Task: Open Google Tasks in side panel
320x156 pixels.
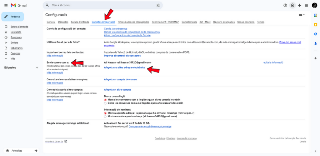Action: click(315, 34)
